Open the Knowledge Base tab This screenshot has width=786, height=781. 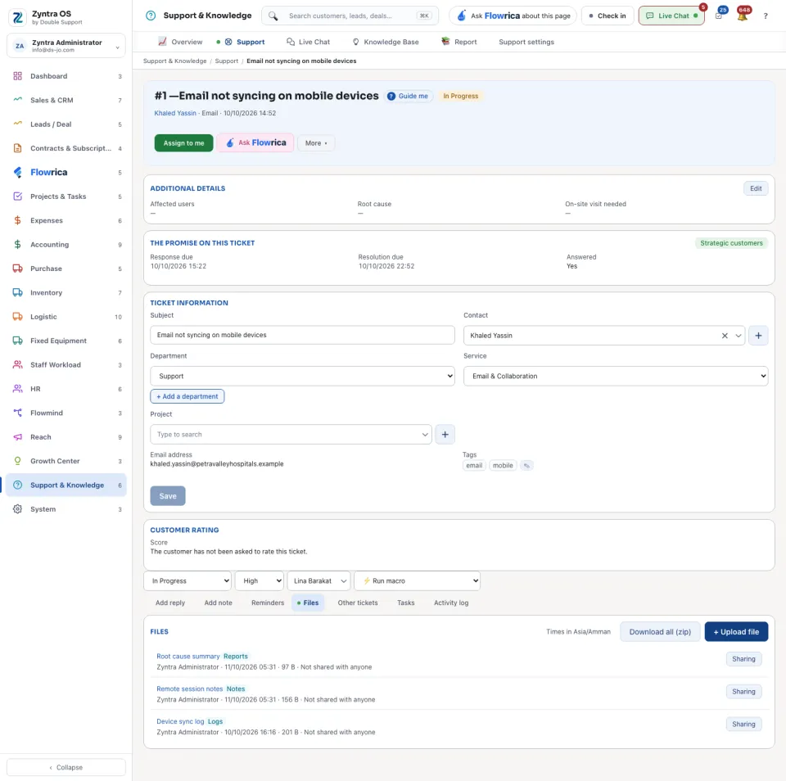coord(386,42)
